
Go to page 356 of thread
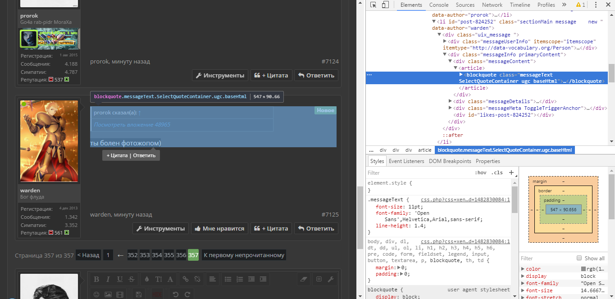tap(181, 255)
